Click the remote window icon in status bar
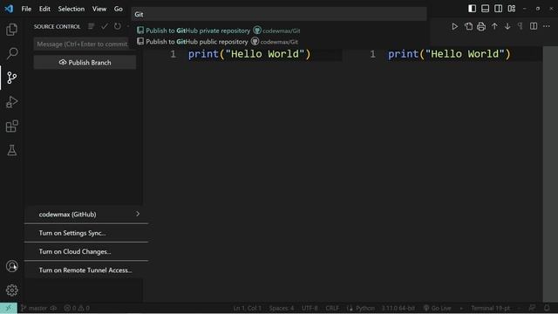The width and height of the screenshot is (558, 314). (x=9, y=308)
